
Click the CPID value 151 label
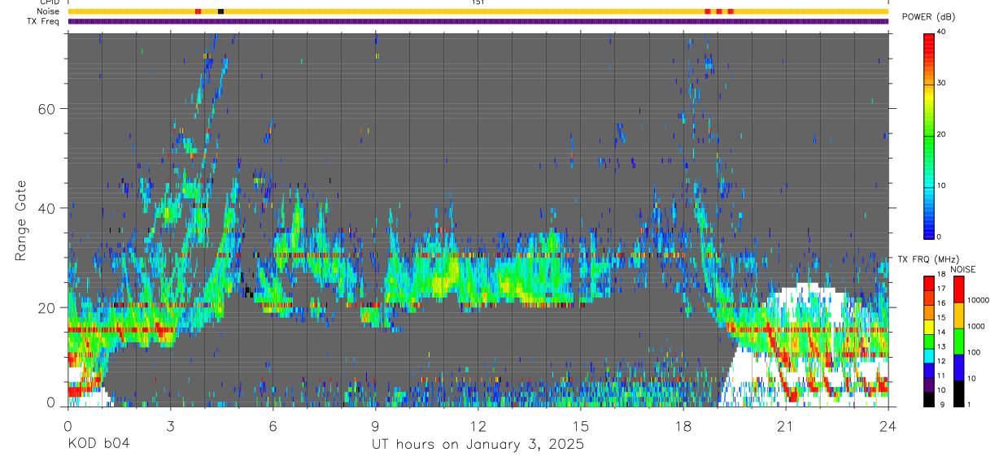[478, 2]
